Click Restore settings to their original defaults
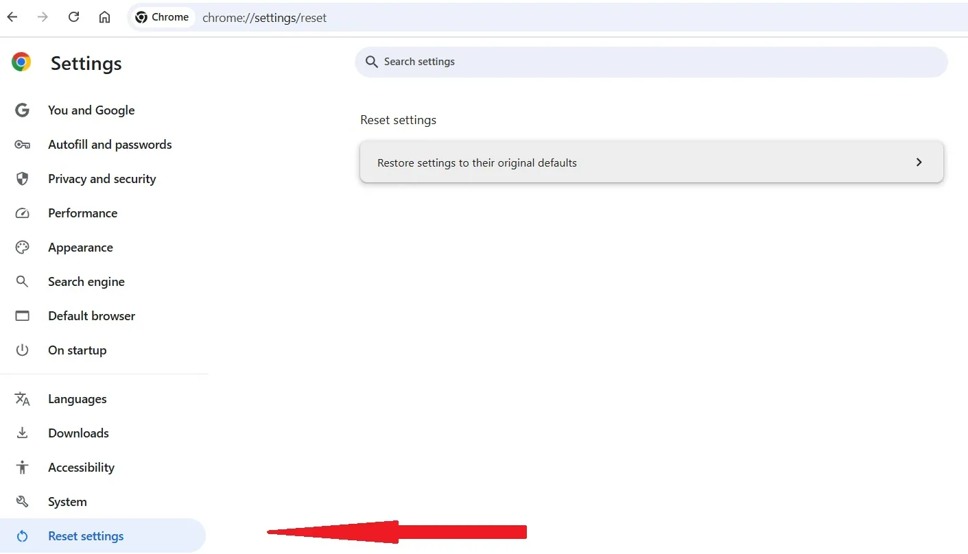Screen dimensions: 968x554 [651, 162]
